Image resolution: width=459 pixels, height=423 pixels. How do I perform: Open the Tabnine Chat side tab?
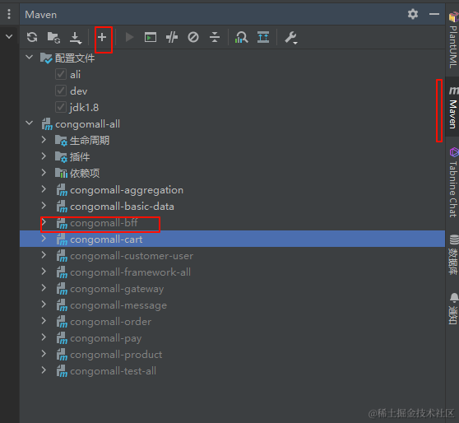pos(453,182)
